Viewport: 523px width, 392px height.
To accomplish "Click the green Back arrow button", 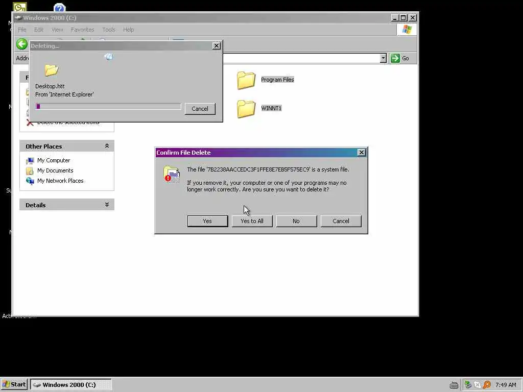I will (x=22, y=44).
